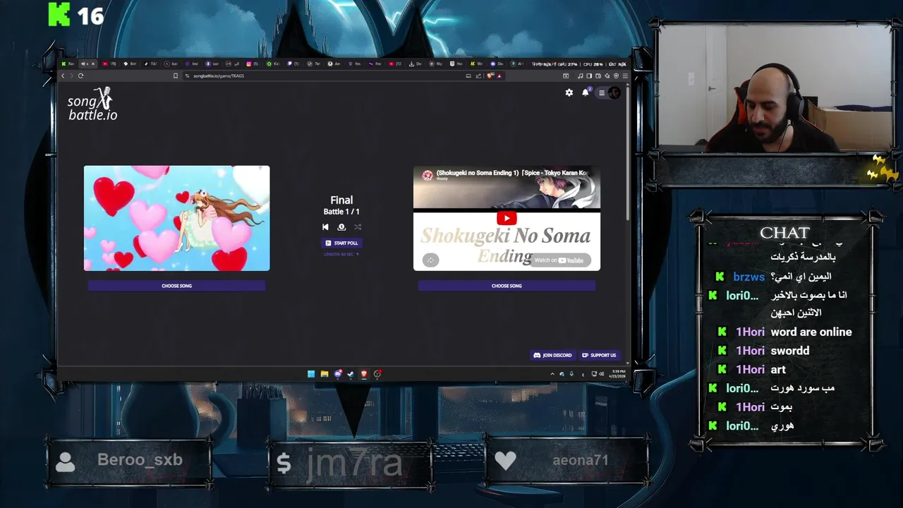This screenshot has width=903, height=508.
Task: Click JOIN DISCORD button
Action: coord(553,355)
